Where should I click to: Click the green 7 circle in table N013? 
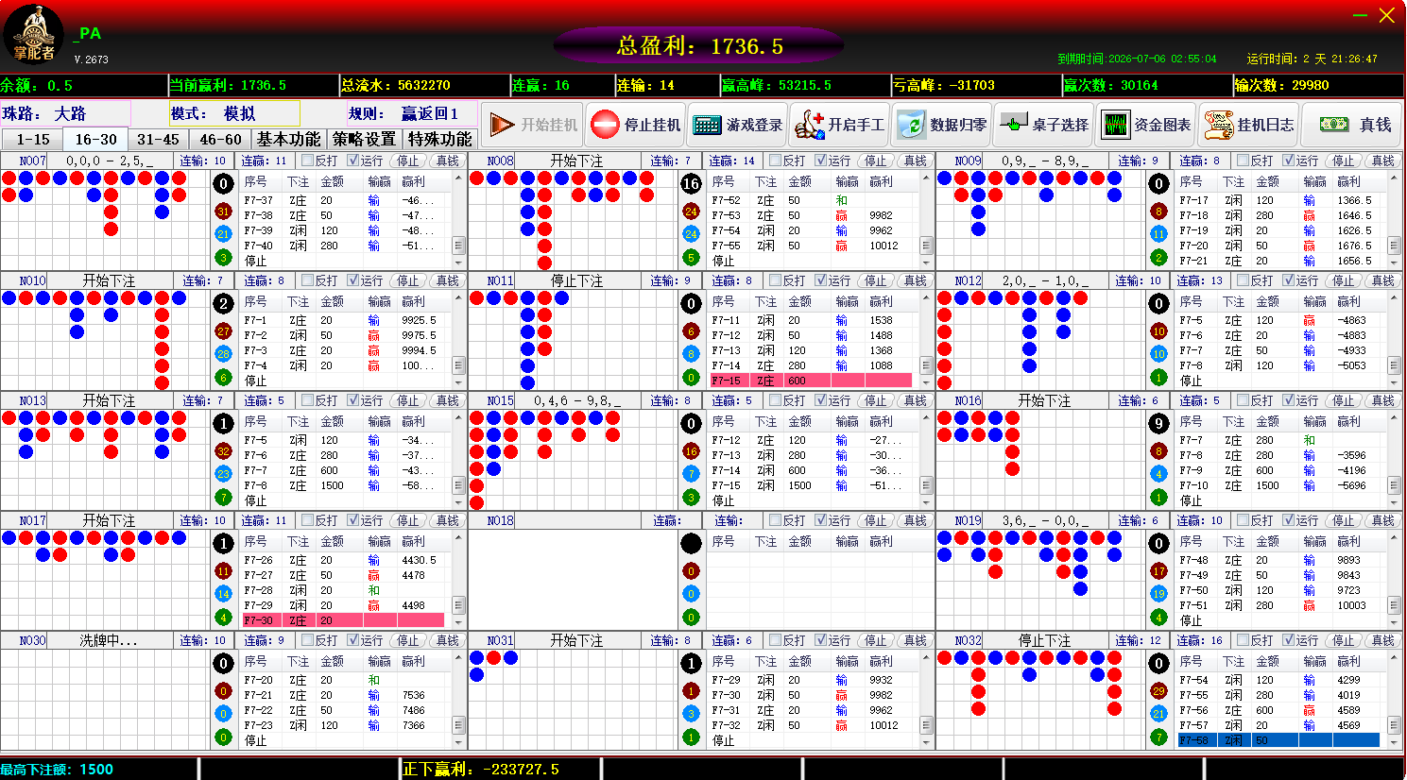point(223,497)
